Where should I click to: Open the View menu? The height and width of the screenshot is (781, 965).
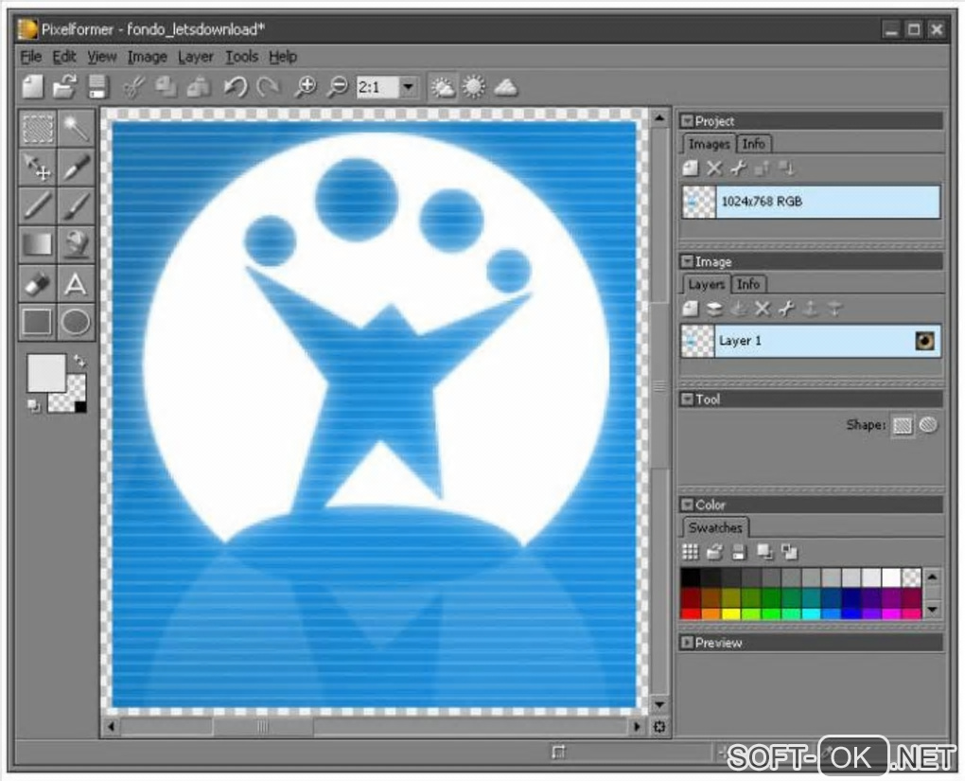(x=101, y=57)
